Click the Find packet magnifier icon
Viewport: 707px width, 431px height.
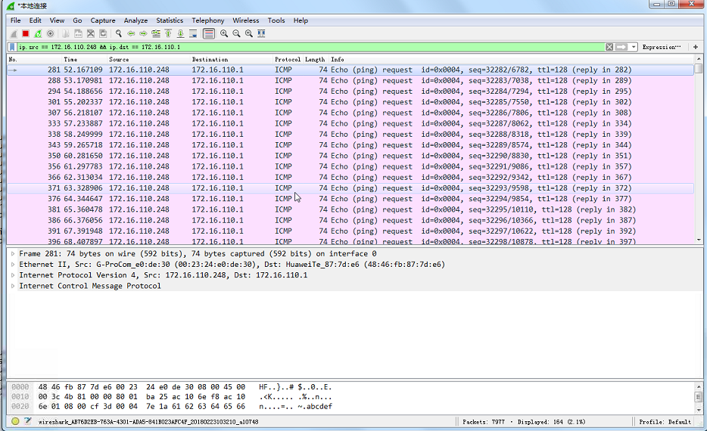coord(119,33)
